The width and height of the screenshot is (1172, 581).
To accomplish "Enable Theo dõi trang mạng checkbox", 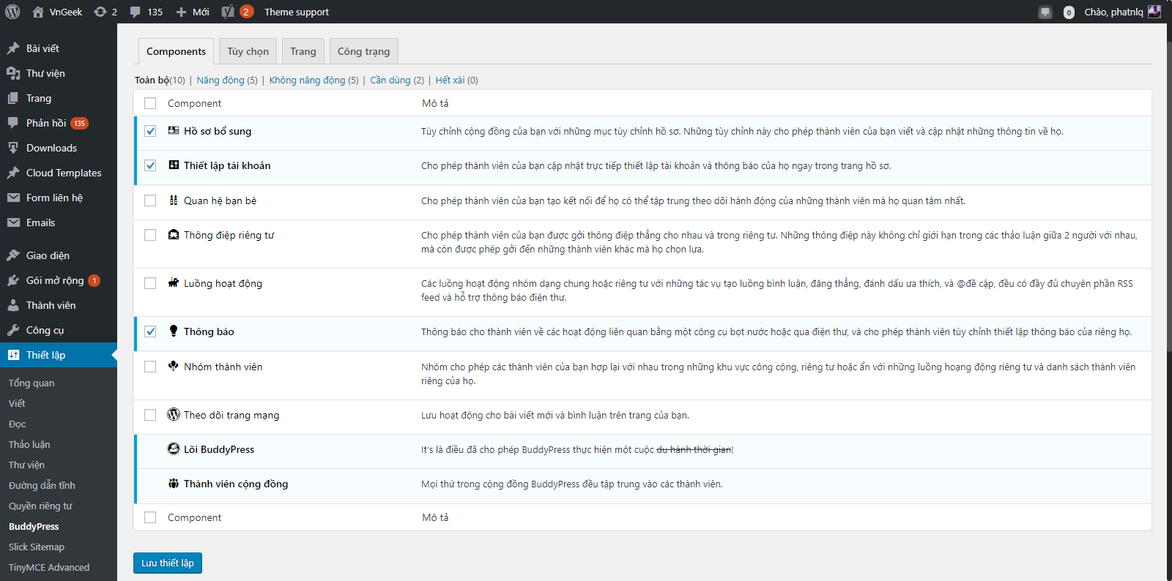I will coord(150,415).
